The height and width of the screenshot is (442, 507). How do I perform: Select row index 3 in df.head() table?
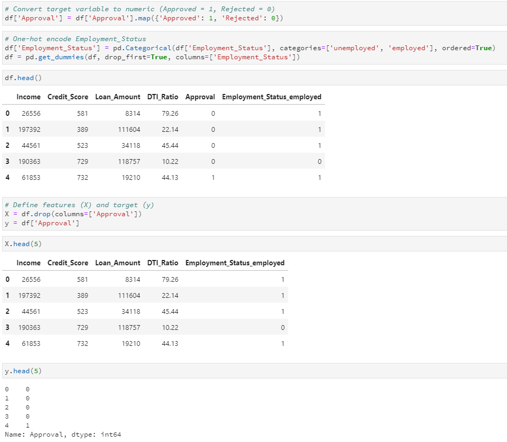tap(7, 162)
